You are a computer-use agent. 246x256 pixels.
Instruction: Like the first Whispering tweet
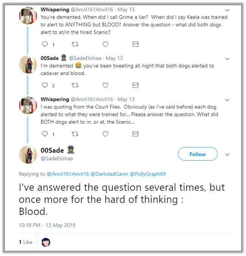click(105, 44)
